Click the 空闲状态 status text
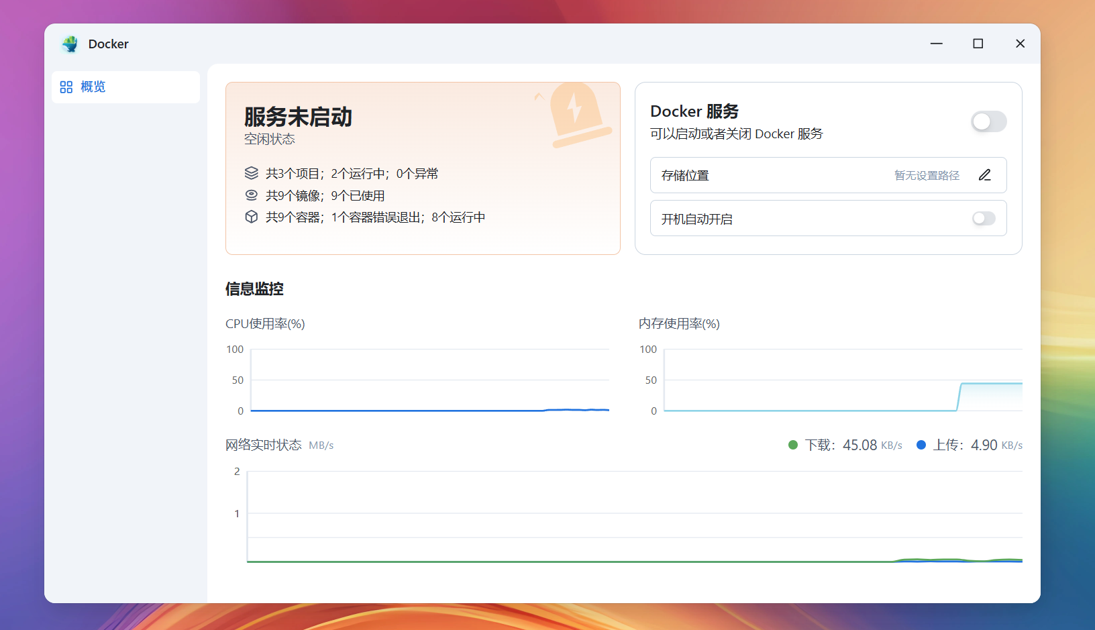 (x=270, y=139)
